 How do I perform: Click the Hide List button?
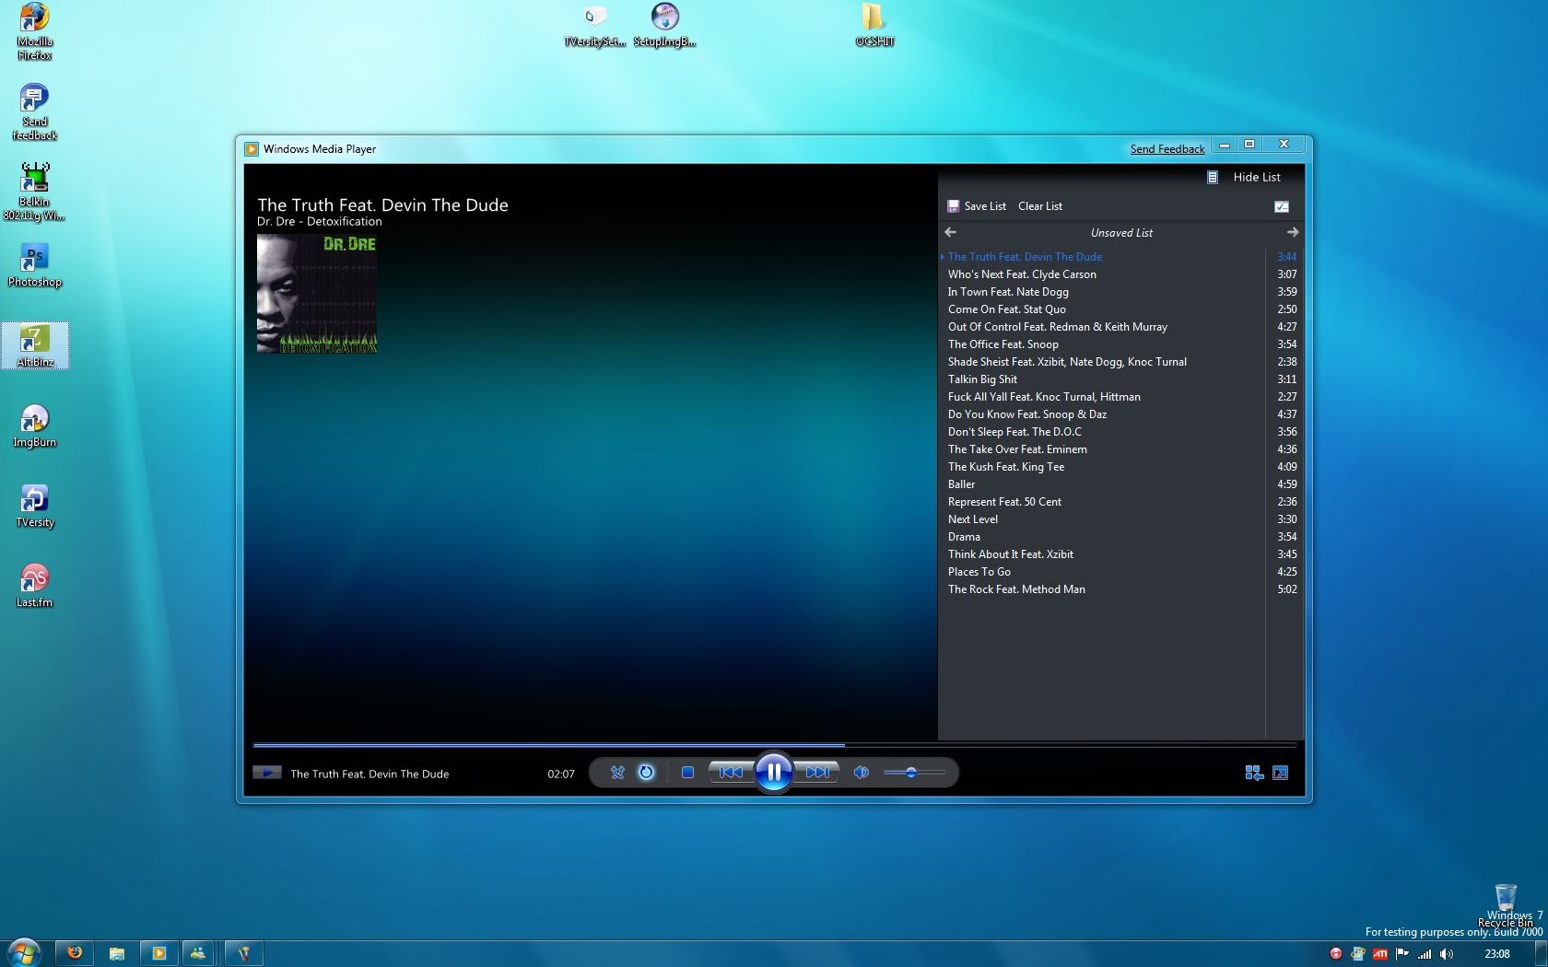pyautogui.click(x=1257, y=177)
